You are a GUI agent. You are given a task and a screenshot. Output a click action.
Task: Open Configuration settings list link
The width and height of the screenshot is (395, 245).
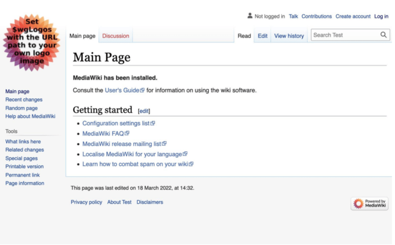[x=118, y=123]
